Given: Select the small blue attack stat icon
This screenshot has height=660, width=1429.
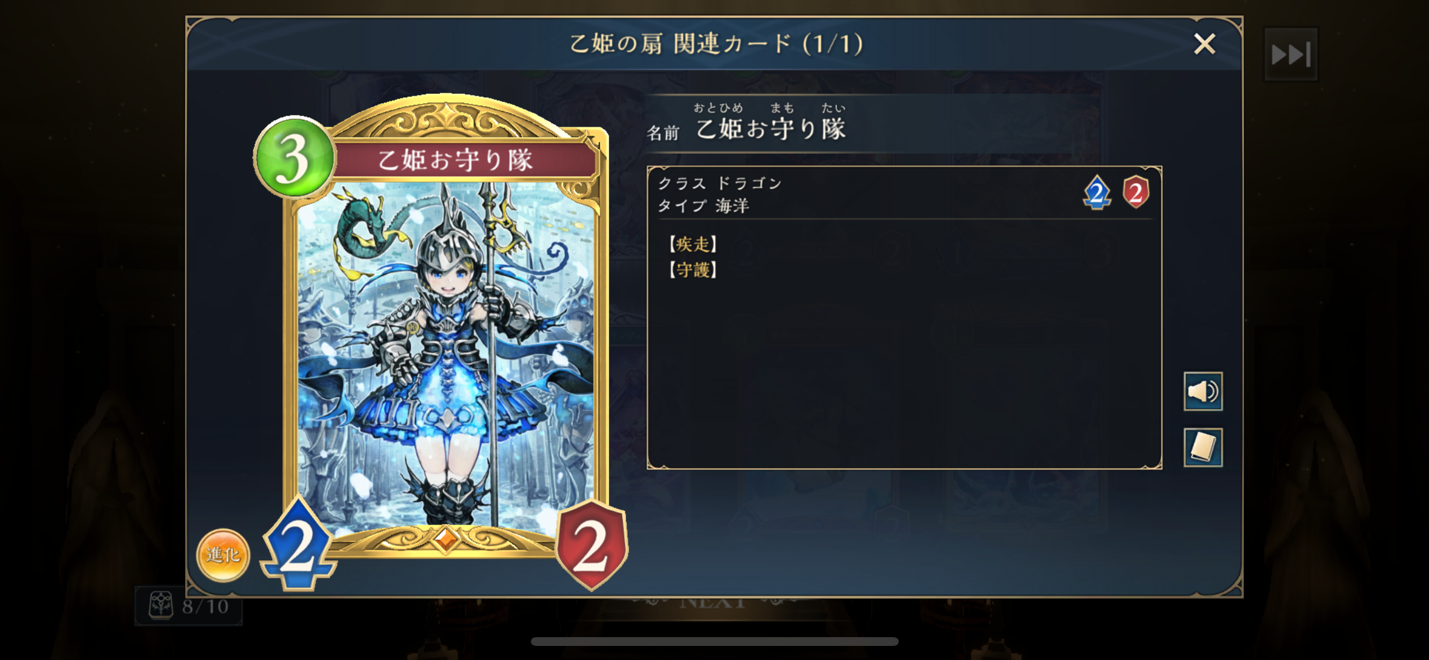Looking at the screenshot, I should [1096, 192].
